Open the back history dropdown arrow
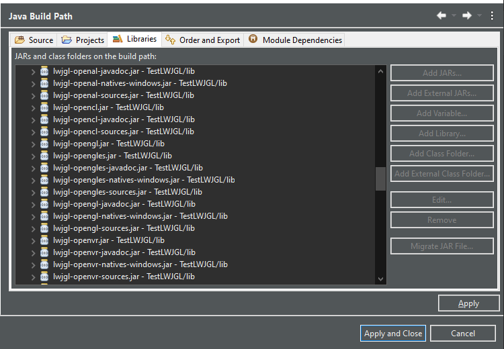Image resolution: width=504 pixels, height=349 pixels. [454, 15]
